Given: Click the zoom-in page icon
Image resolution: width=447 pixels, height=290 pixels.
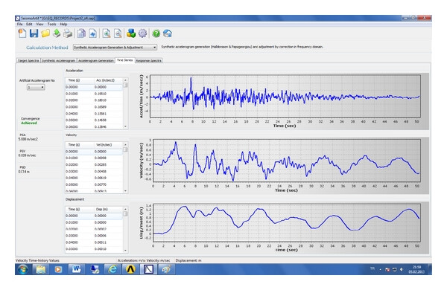Looking at the screenshot, I should click(x=107, y=33).
